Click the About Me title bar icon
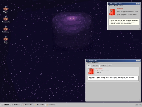The width and height of the screenshot is (142, 107). pos(87,61)
